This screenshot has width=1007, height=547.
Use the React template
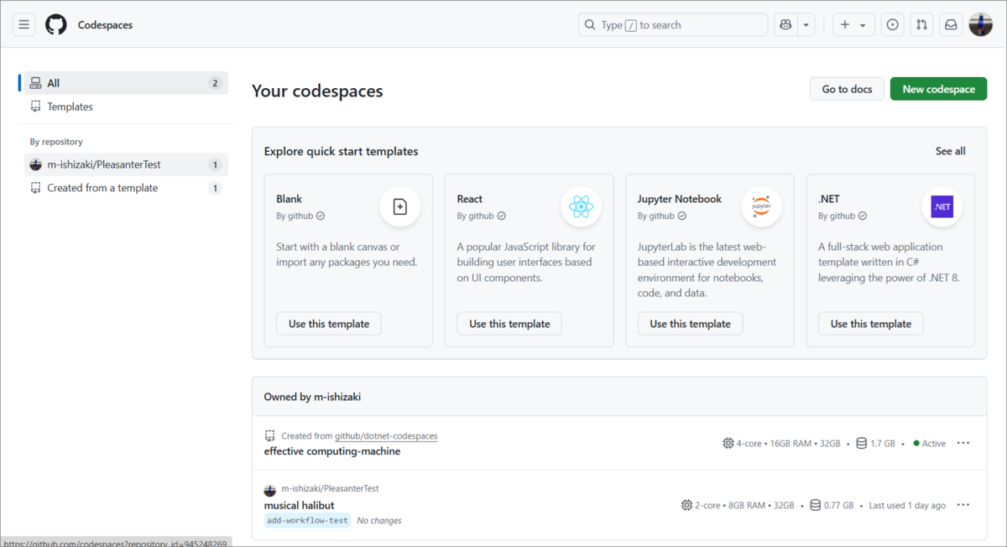(509, 324)
